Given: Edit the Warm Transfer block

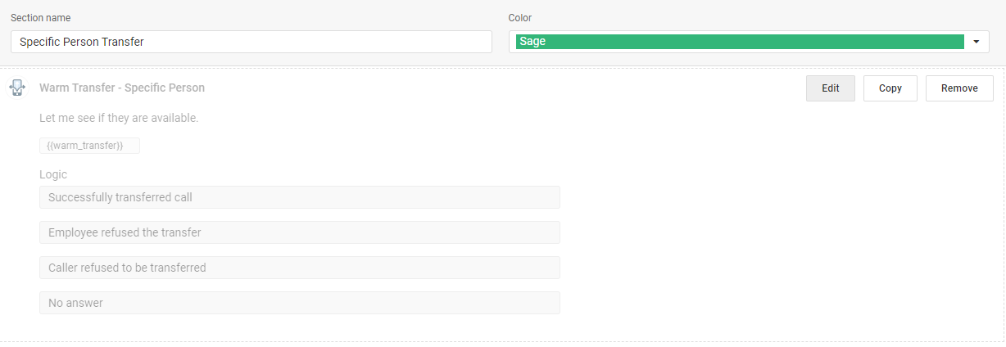Looking at the screenshot, I should pos(831,88).
